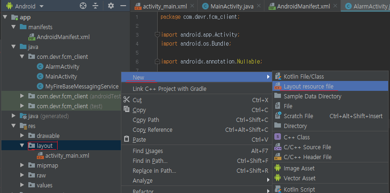Choose Kotlin Script in New submenu
Image resolution: width=390 pixels, height=193 pixels.
point(331,190)
